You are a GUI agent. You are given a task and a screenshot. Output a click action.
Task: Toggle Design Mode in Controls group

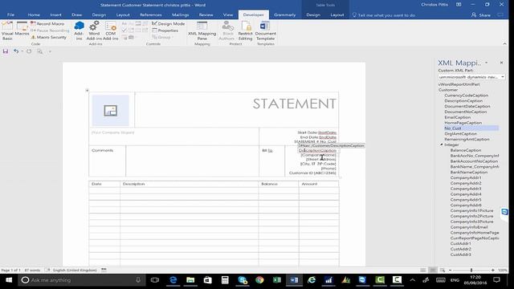click(x=169, y=23)
